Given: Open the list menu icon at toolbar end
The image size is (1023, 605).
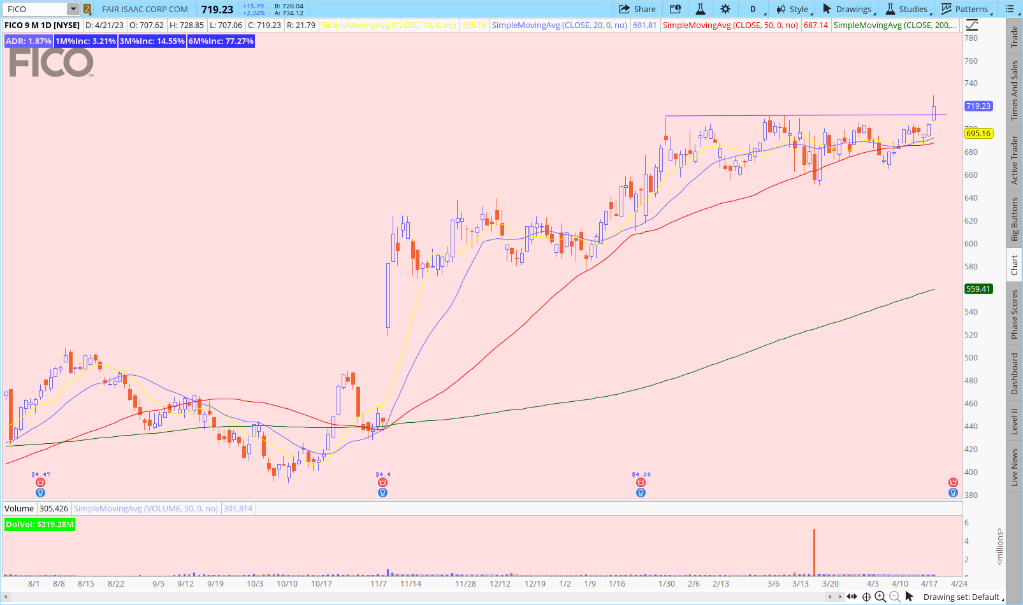Looking at the screenshot, I should pyautogui.click(x=1010, y=9).
